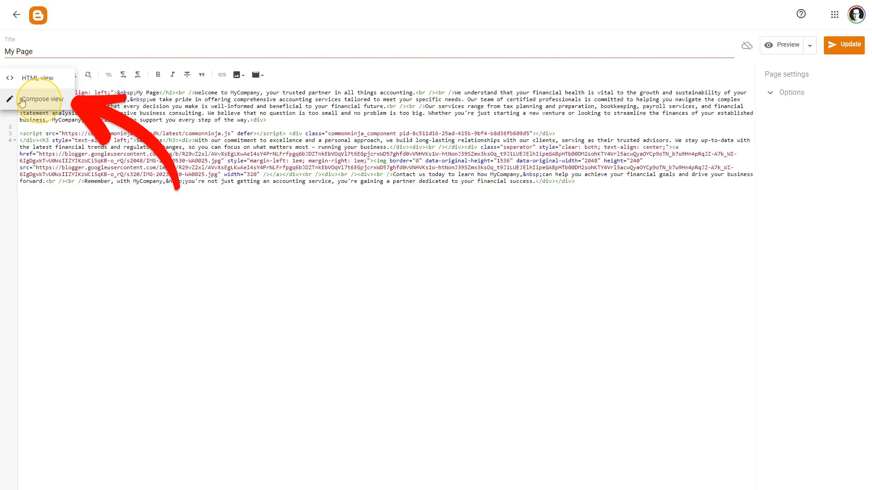Image resolution: width=872 pixels, height=490 pixels.
Task: Click the find and replace icon
Action: (x=88, y=75)
